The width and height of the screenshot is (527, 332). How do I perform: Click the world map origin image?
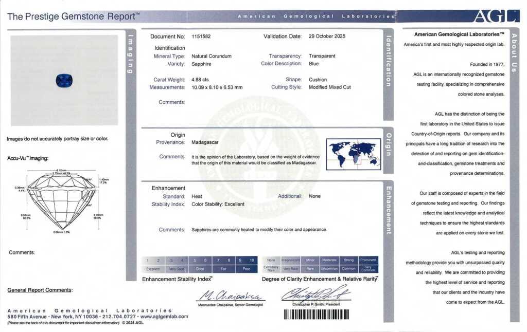pyautogui.click(x=353, y=154)
